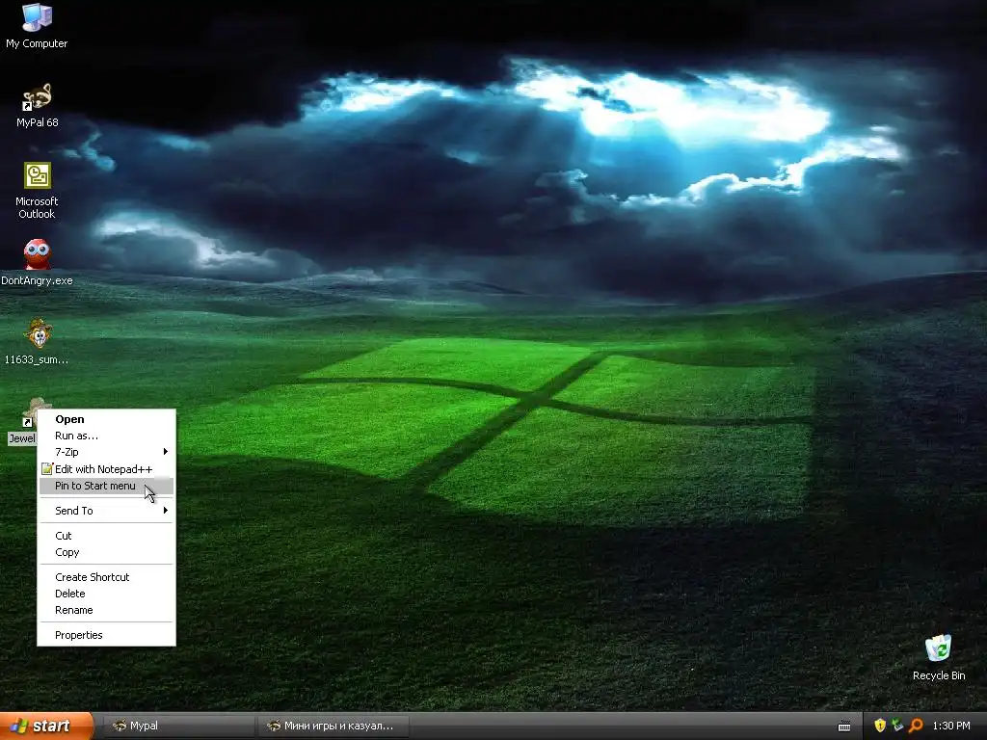Choose Delete in the context menu
Screen dimensions: 987x740
pyautogui.click(x=106, y=594)
